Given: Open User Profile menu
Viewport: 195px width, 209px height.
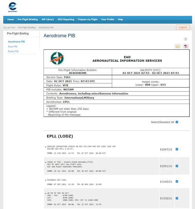Looking at the screenshot, I should pos(108,19).
